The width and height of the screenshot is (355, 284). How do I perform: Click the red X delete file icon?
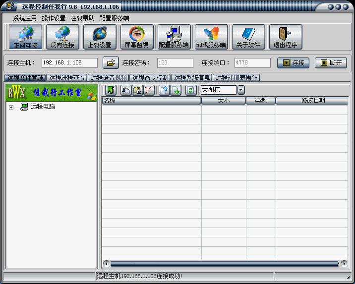pos(149,90)
